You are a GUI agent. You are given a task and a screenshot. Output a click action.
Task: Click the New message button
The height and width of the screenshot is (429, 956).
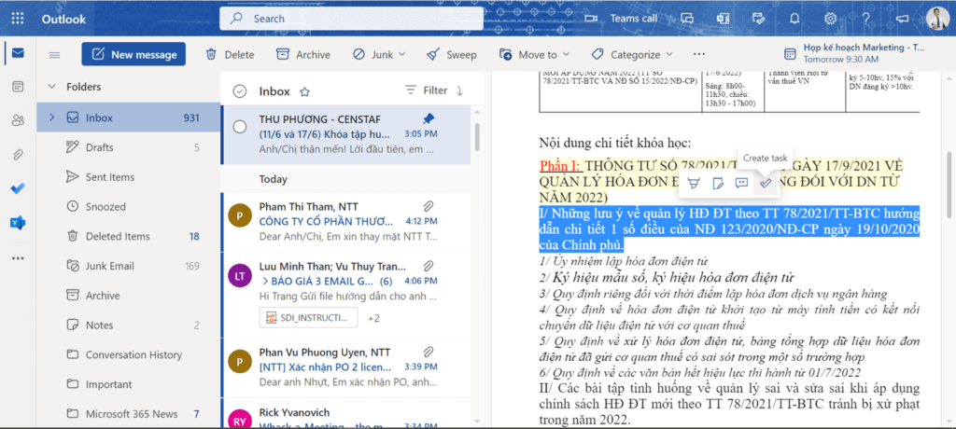(134, 55)
